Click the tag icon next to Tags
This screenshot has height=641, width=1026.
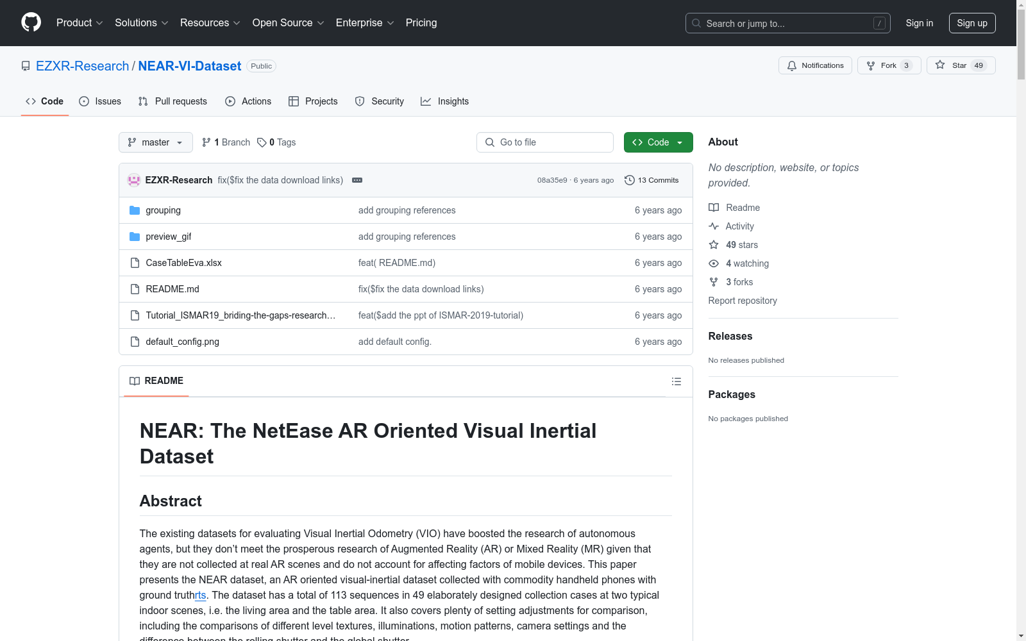[x=262, y=142]
